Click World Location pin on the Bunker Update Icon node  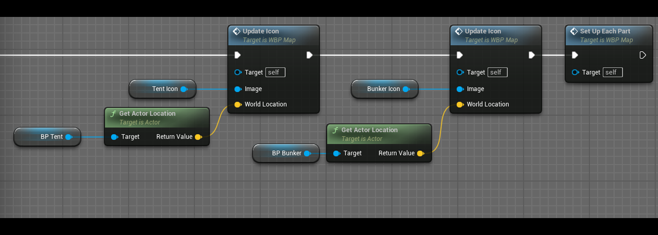coord(460,104)
